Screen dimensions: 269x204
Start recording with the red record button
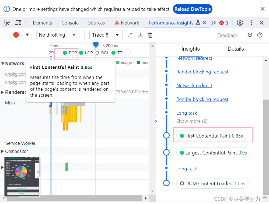[16, 35]
